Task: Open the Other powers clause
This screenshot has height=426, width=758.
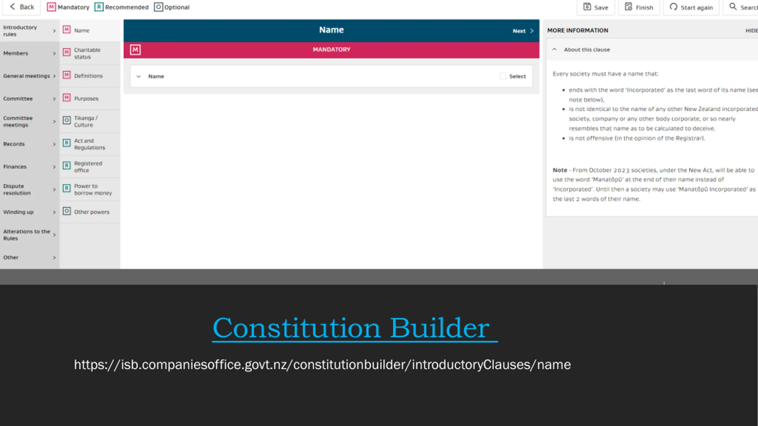Action: coord(90,212)
